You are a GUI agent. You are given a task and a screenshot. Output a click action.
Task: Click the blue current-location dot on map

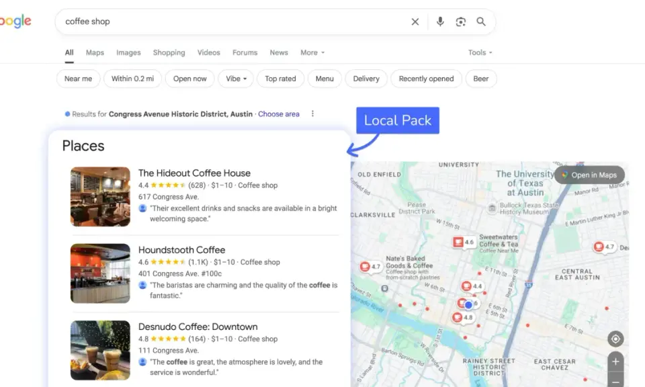point(468,305)
